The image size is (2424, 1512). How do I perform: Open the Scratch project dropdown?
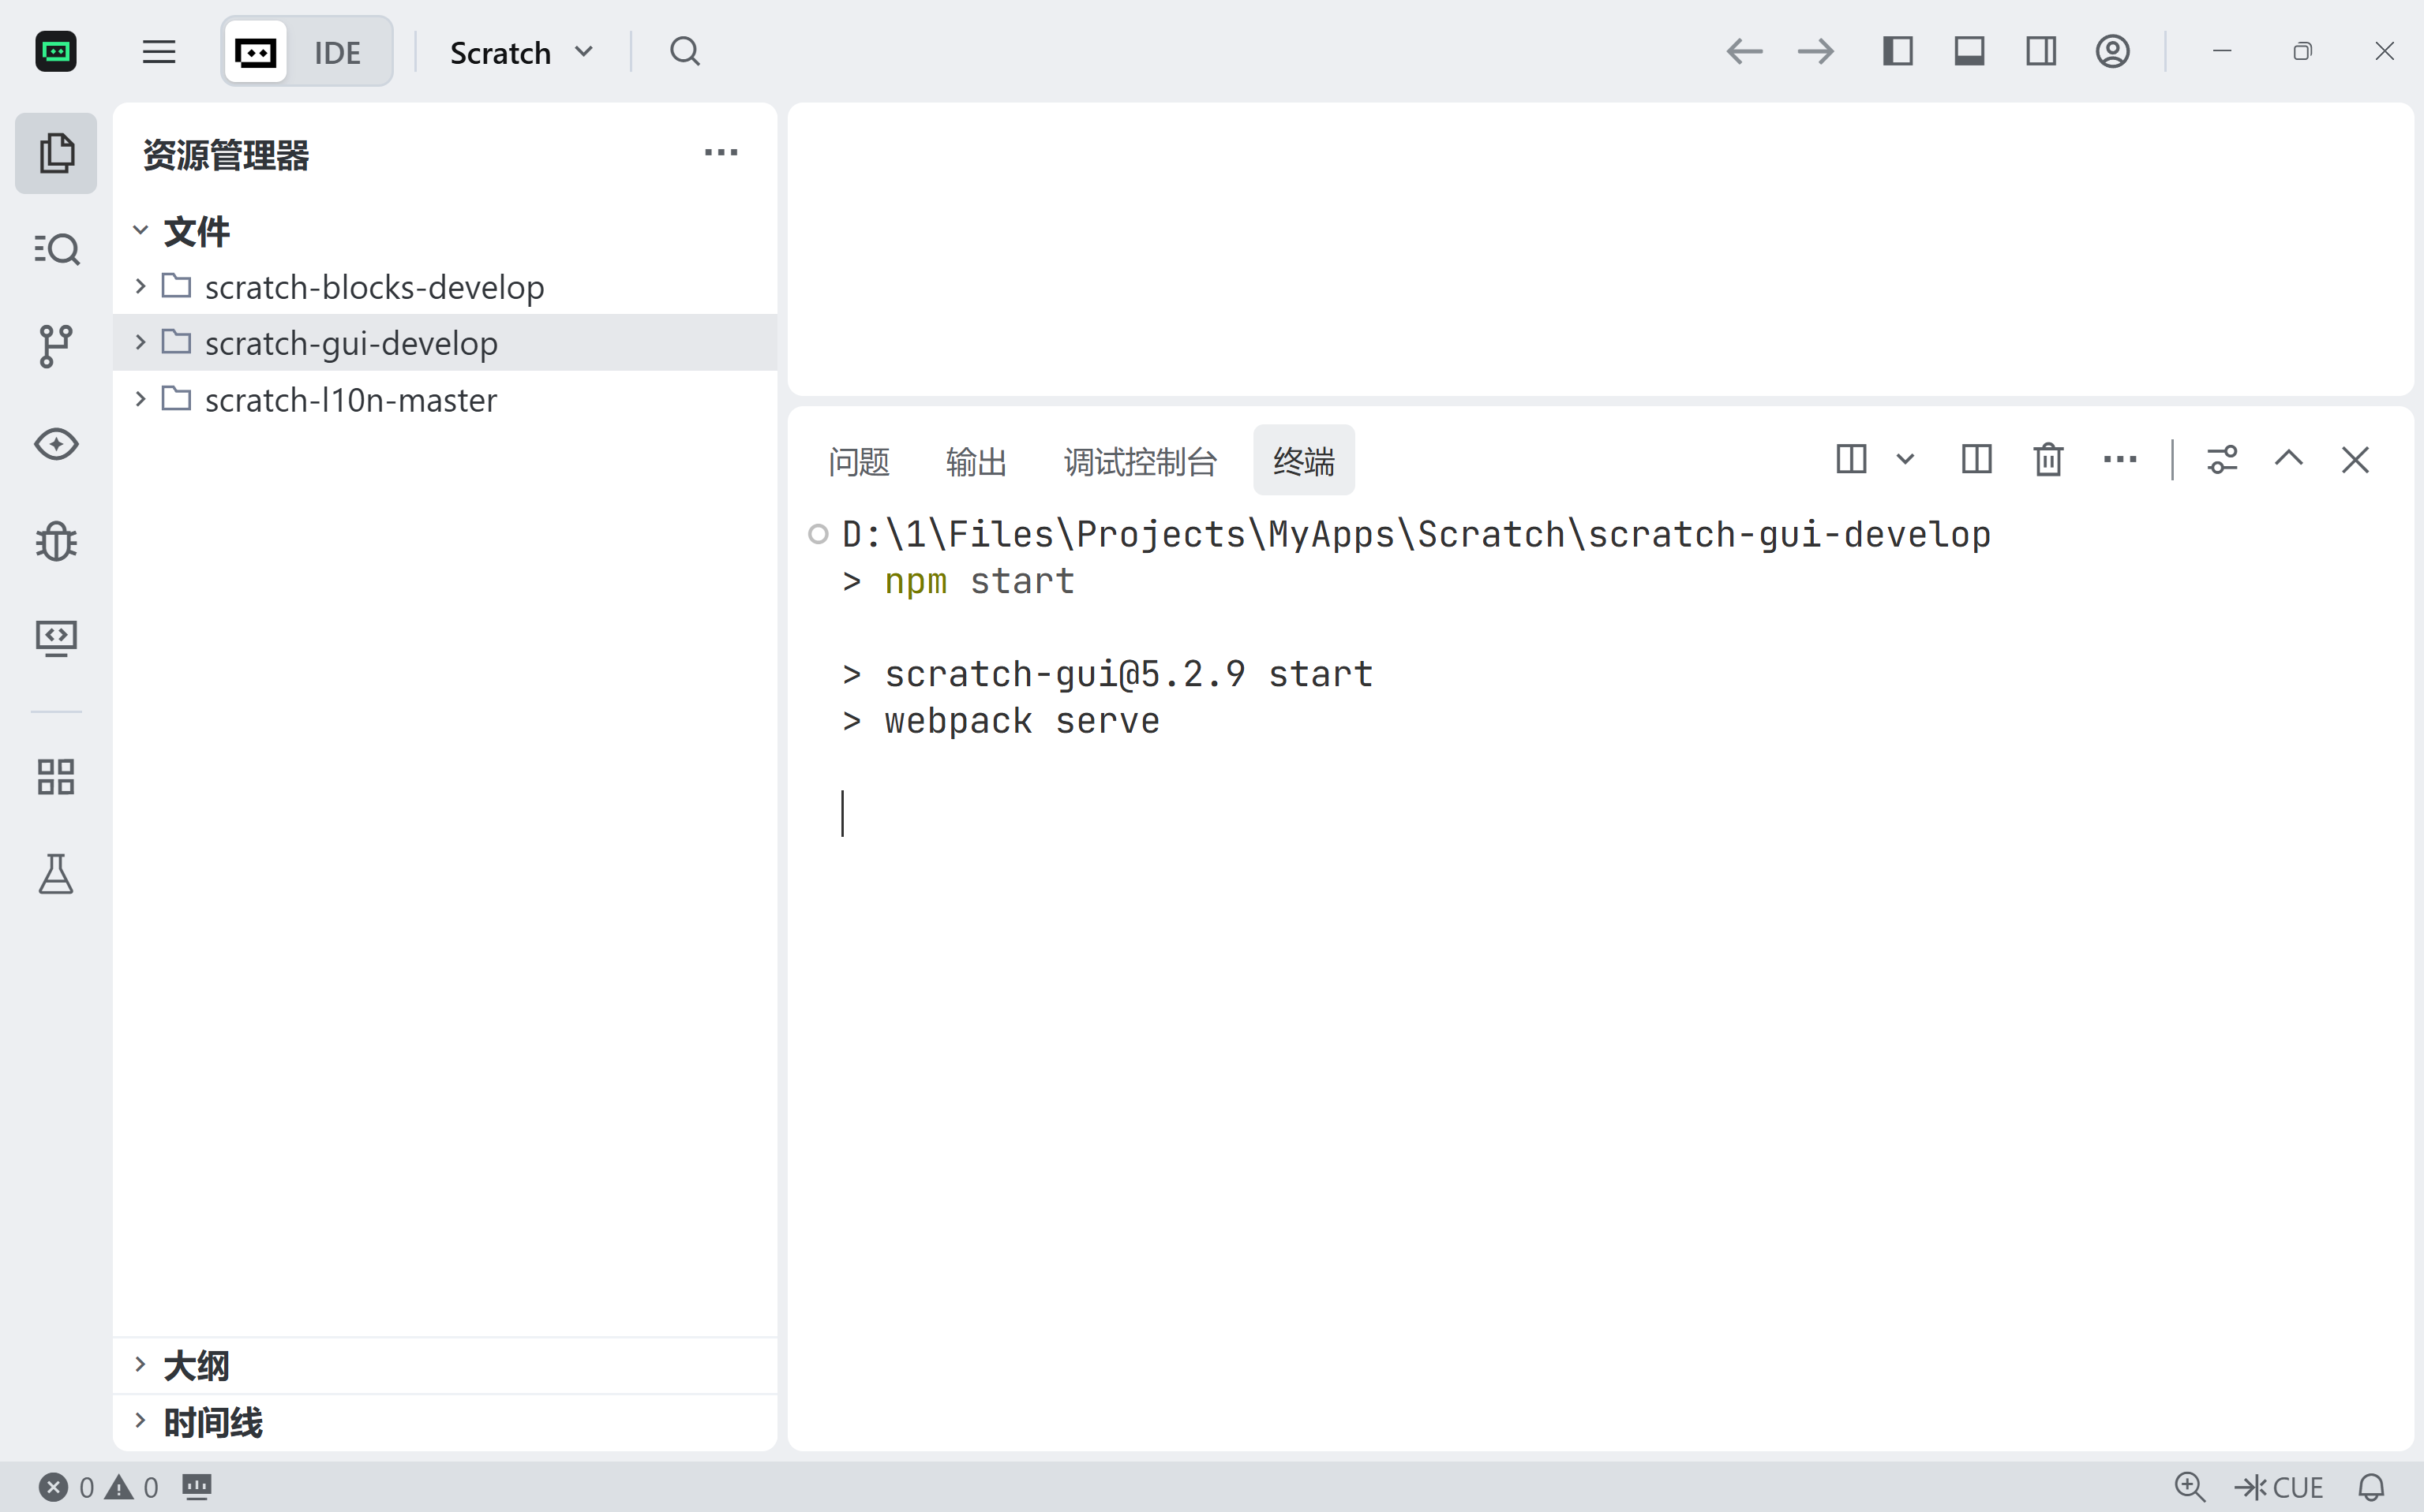click(522, 52)
